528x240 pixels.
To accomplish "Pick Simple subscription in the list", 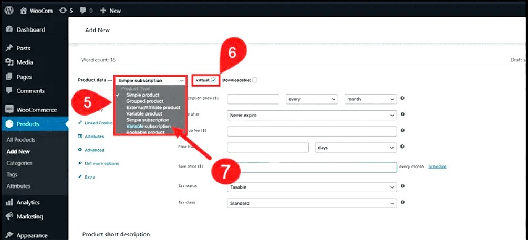I will coord(148,120).
